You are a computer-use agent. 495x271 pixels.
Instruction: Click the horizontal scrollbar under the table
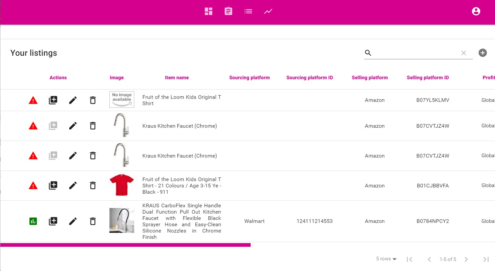125,245
